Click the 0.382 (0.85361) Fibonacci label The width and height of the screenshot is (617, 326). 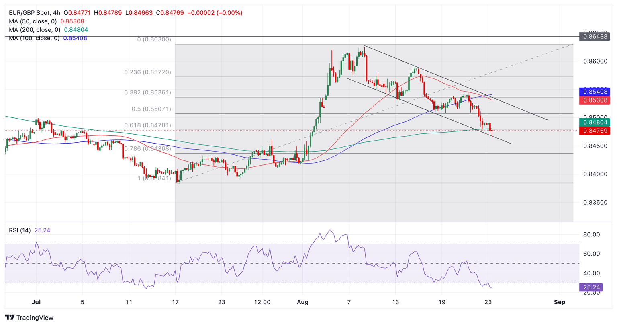[x=147, y=92]
